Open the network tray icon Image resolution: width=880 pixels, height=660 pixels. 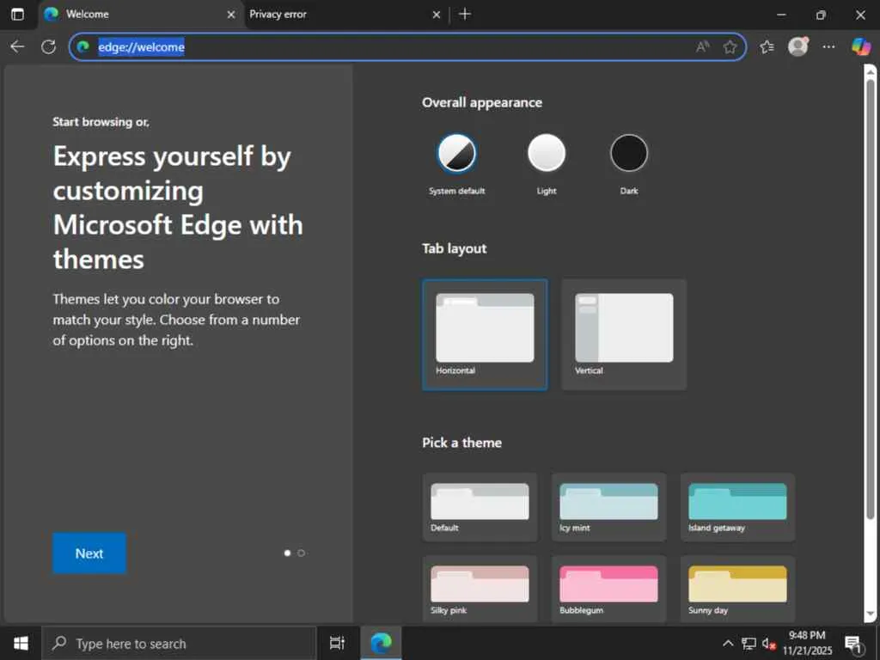tap(749, 644)
